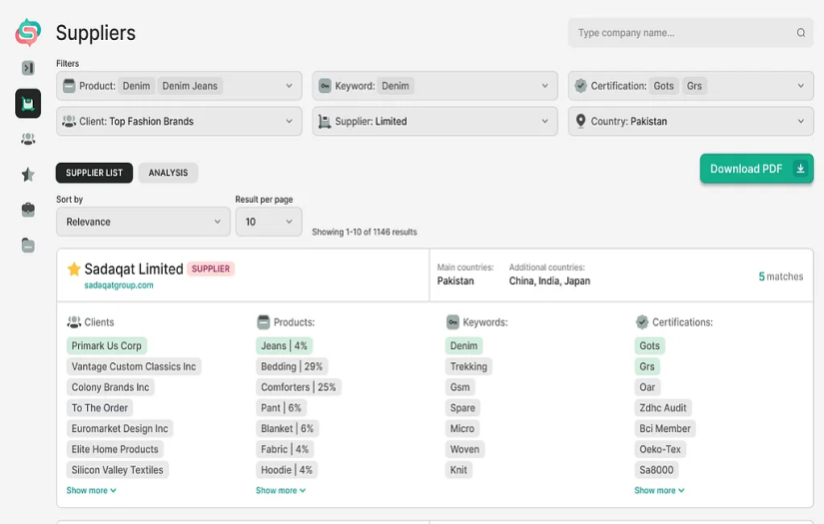Image resolution: width=824 pixels, height=524 pixels.
Task: Click the Download PDF button
Action: point(756,169)
